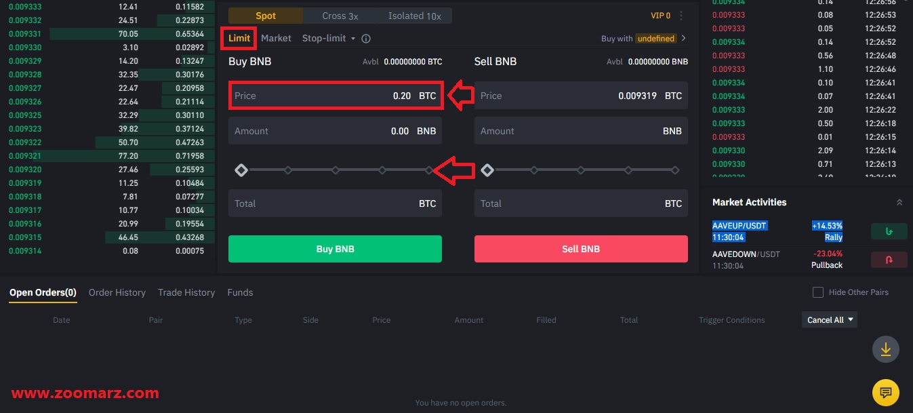This screenshot has width=913, height=413.
Task: Click the Buy BNB Amount field
Action: coord(335,131)
